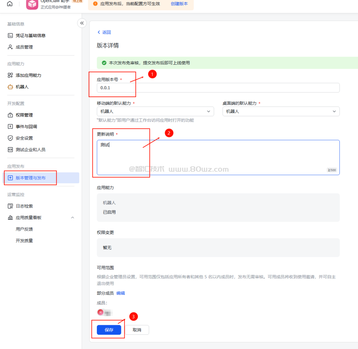Open 测试企业和人员 page

click(30, 150)
